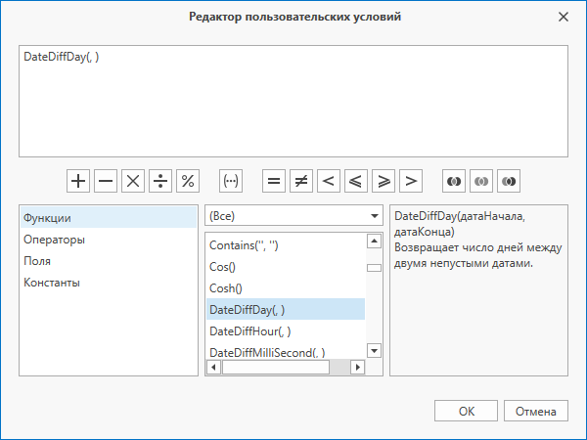The height and width of the screenshot is (440, 587).
Task: Insert the percent modulo operator
Action: 188,181
